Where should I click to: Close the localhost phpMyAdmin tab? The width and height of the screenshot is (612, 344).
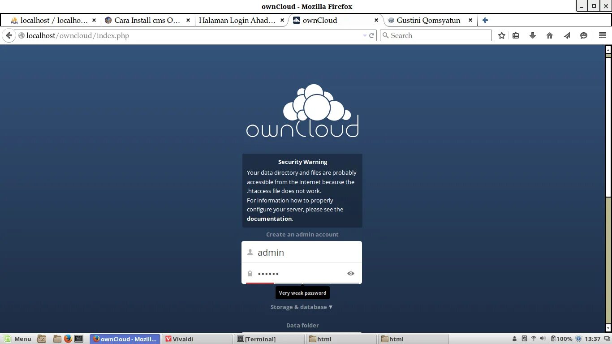[94, 20]
